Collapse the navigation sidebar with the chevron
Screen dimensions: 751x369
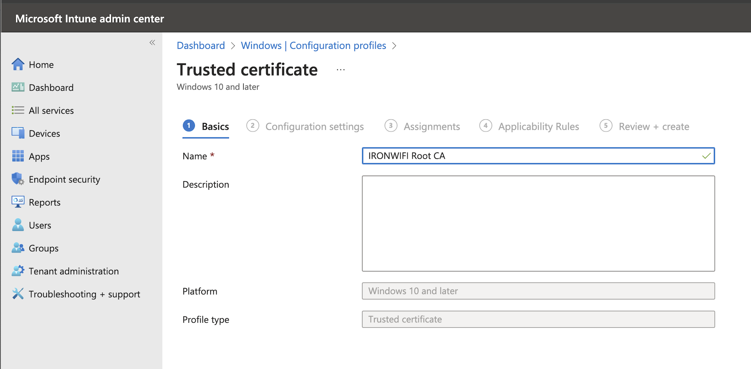pyautogui.click(x=152, y=42)
